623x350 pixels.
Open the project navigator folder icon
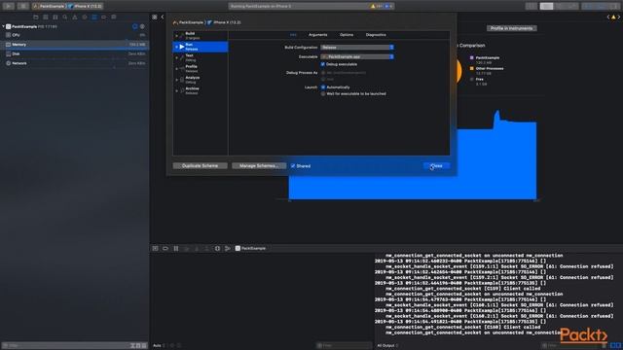pos(36,17)
